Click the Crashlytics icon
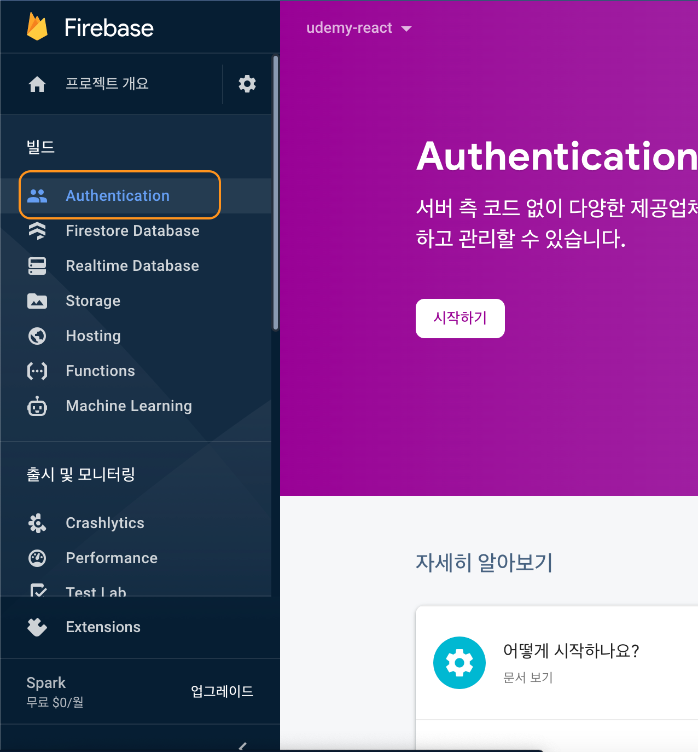Image resolution: width=698 pixels, height=752 pixels. (37, 523)
